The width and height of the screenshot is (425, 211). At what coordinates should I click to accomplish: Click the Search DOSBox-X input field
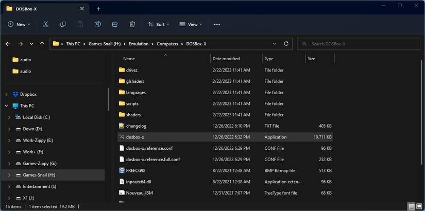click(x=357, y=44)
